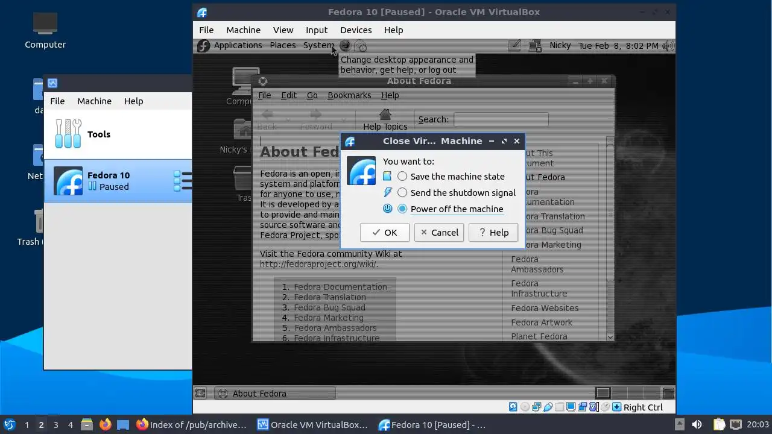The image size is (772, 434).
Task: Click the guest volume speaker icon
Action: click(x=668, y=46)
